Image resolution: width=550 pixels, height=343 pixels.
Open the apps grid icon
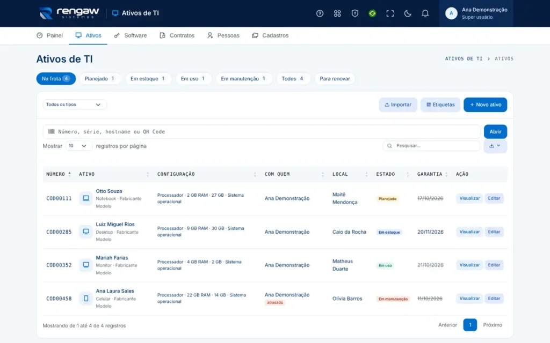(x=337, y=13)
